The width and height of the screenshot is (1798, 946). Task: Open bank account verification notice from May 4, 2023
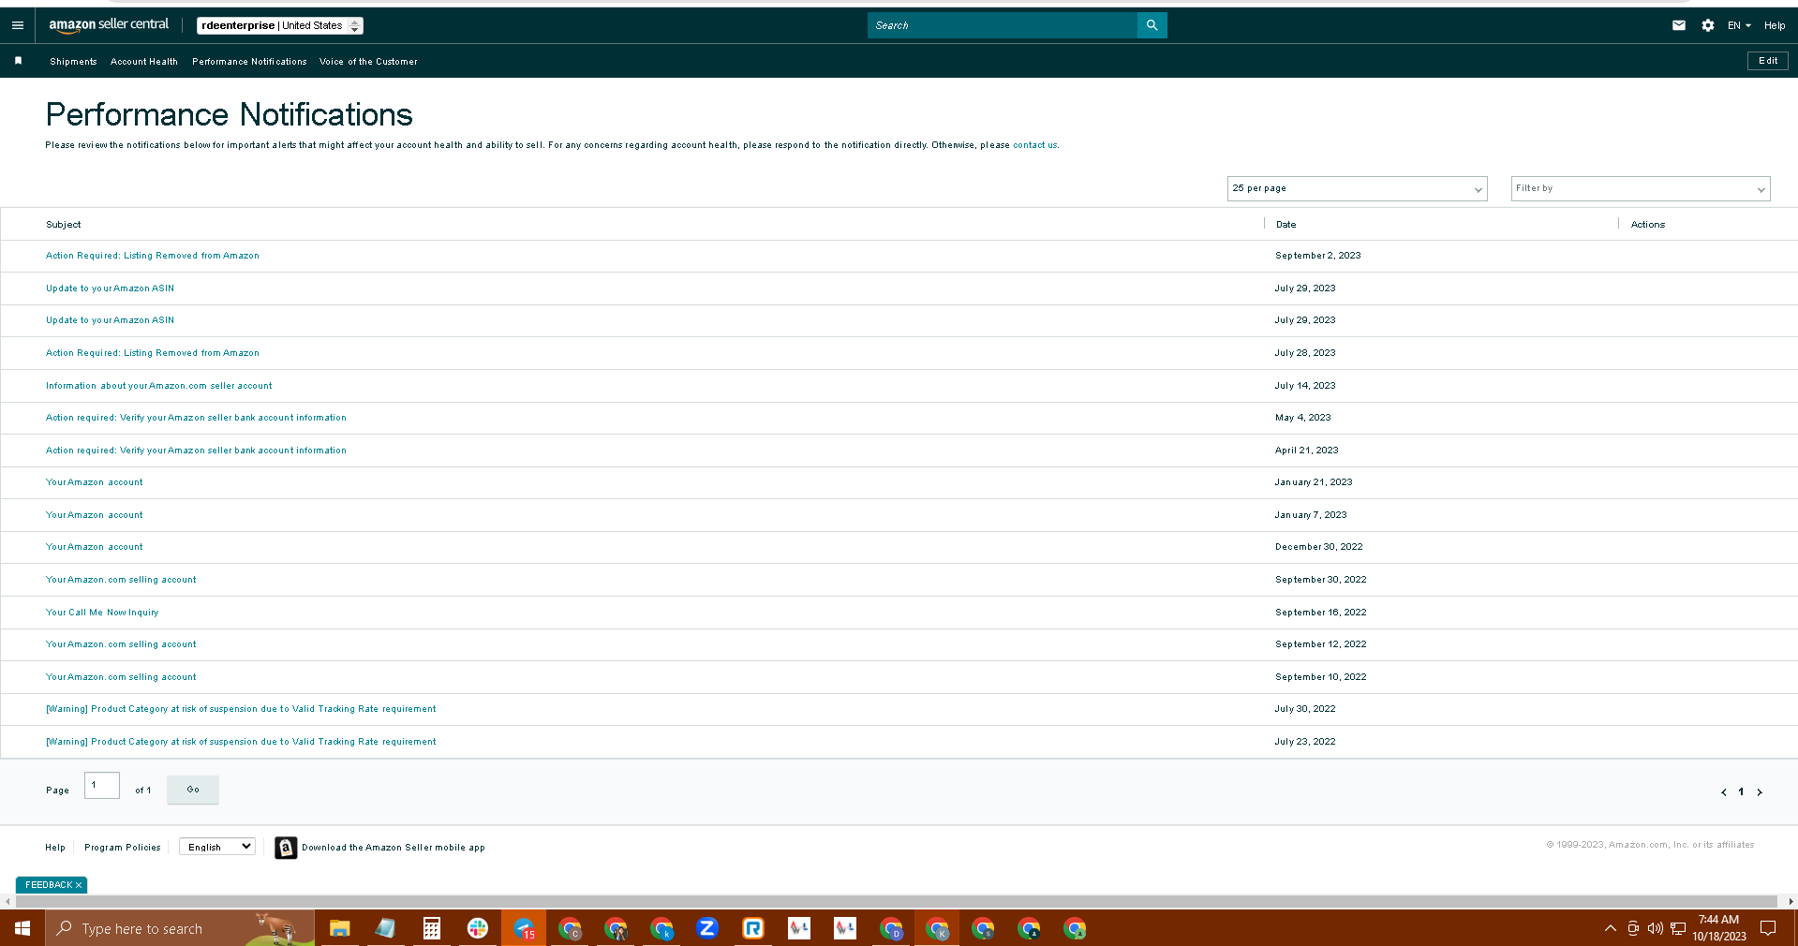coord(196,418)
